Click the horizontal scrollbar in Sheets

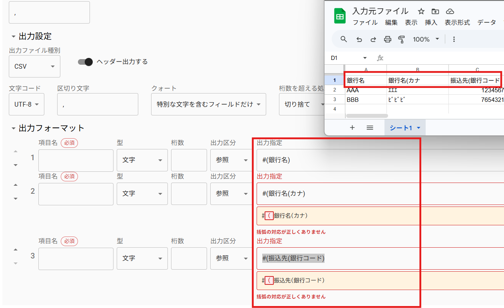pyautogui.click(x=367, y=116)
